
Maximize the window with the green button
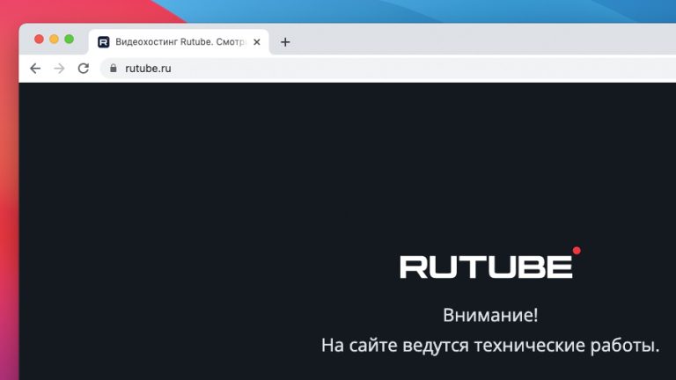(69, 40)
